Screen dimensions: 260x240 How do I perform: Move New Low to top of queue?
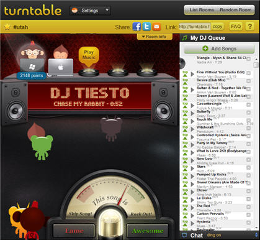185,160
